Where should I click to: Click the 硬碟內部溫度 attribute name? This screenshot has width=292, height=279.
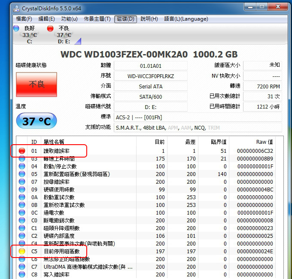59,236
